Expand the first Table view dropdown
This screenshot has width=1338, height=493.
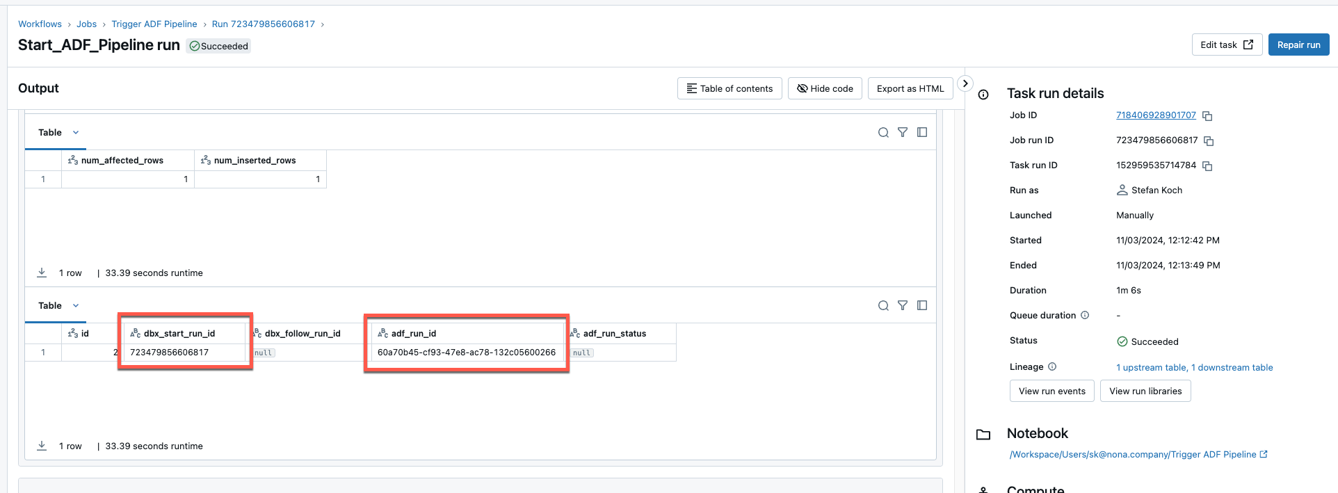[76, 132]
